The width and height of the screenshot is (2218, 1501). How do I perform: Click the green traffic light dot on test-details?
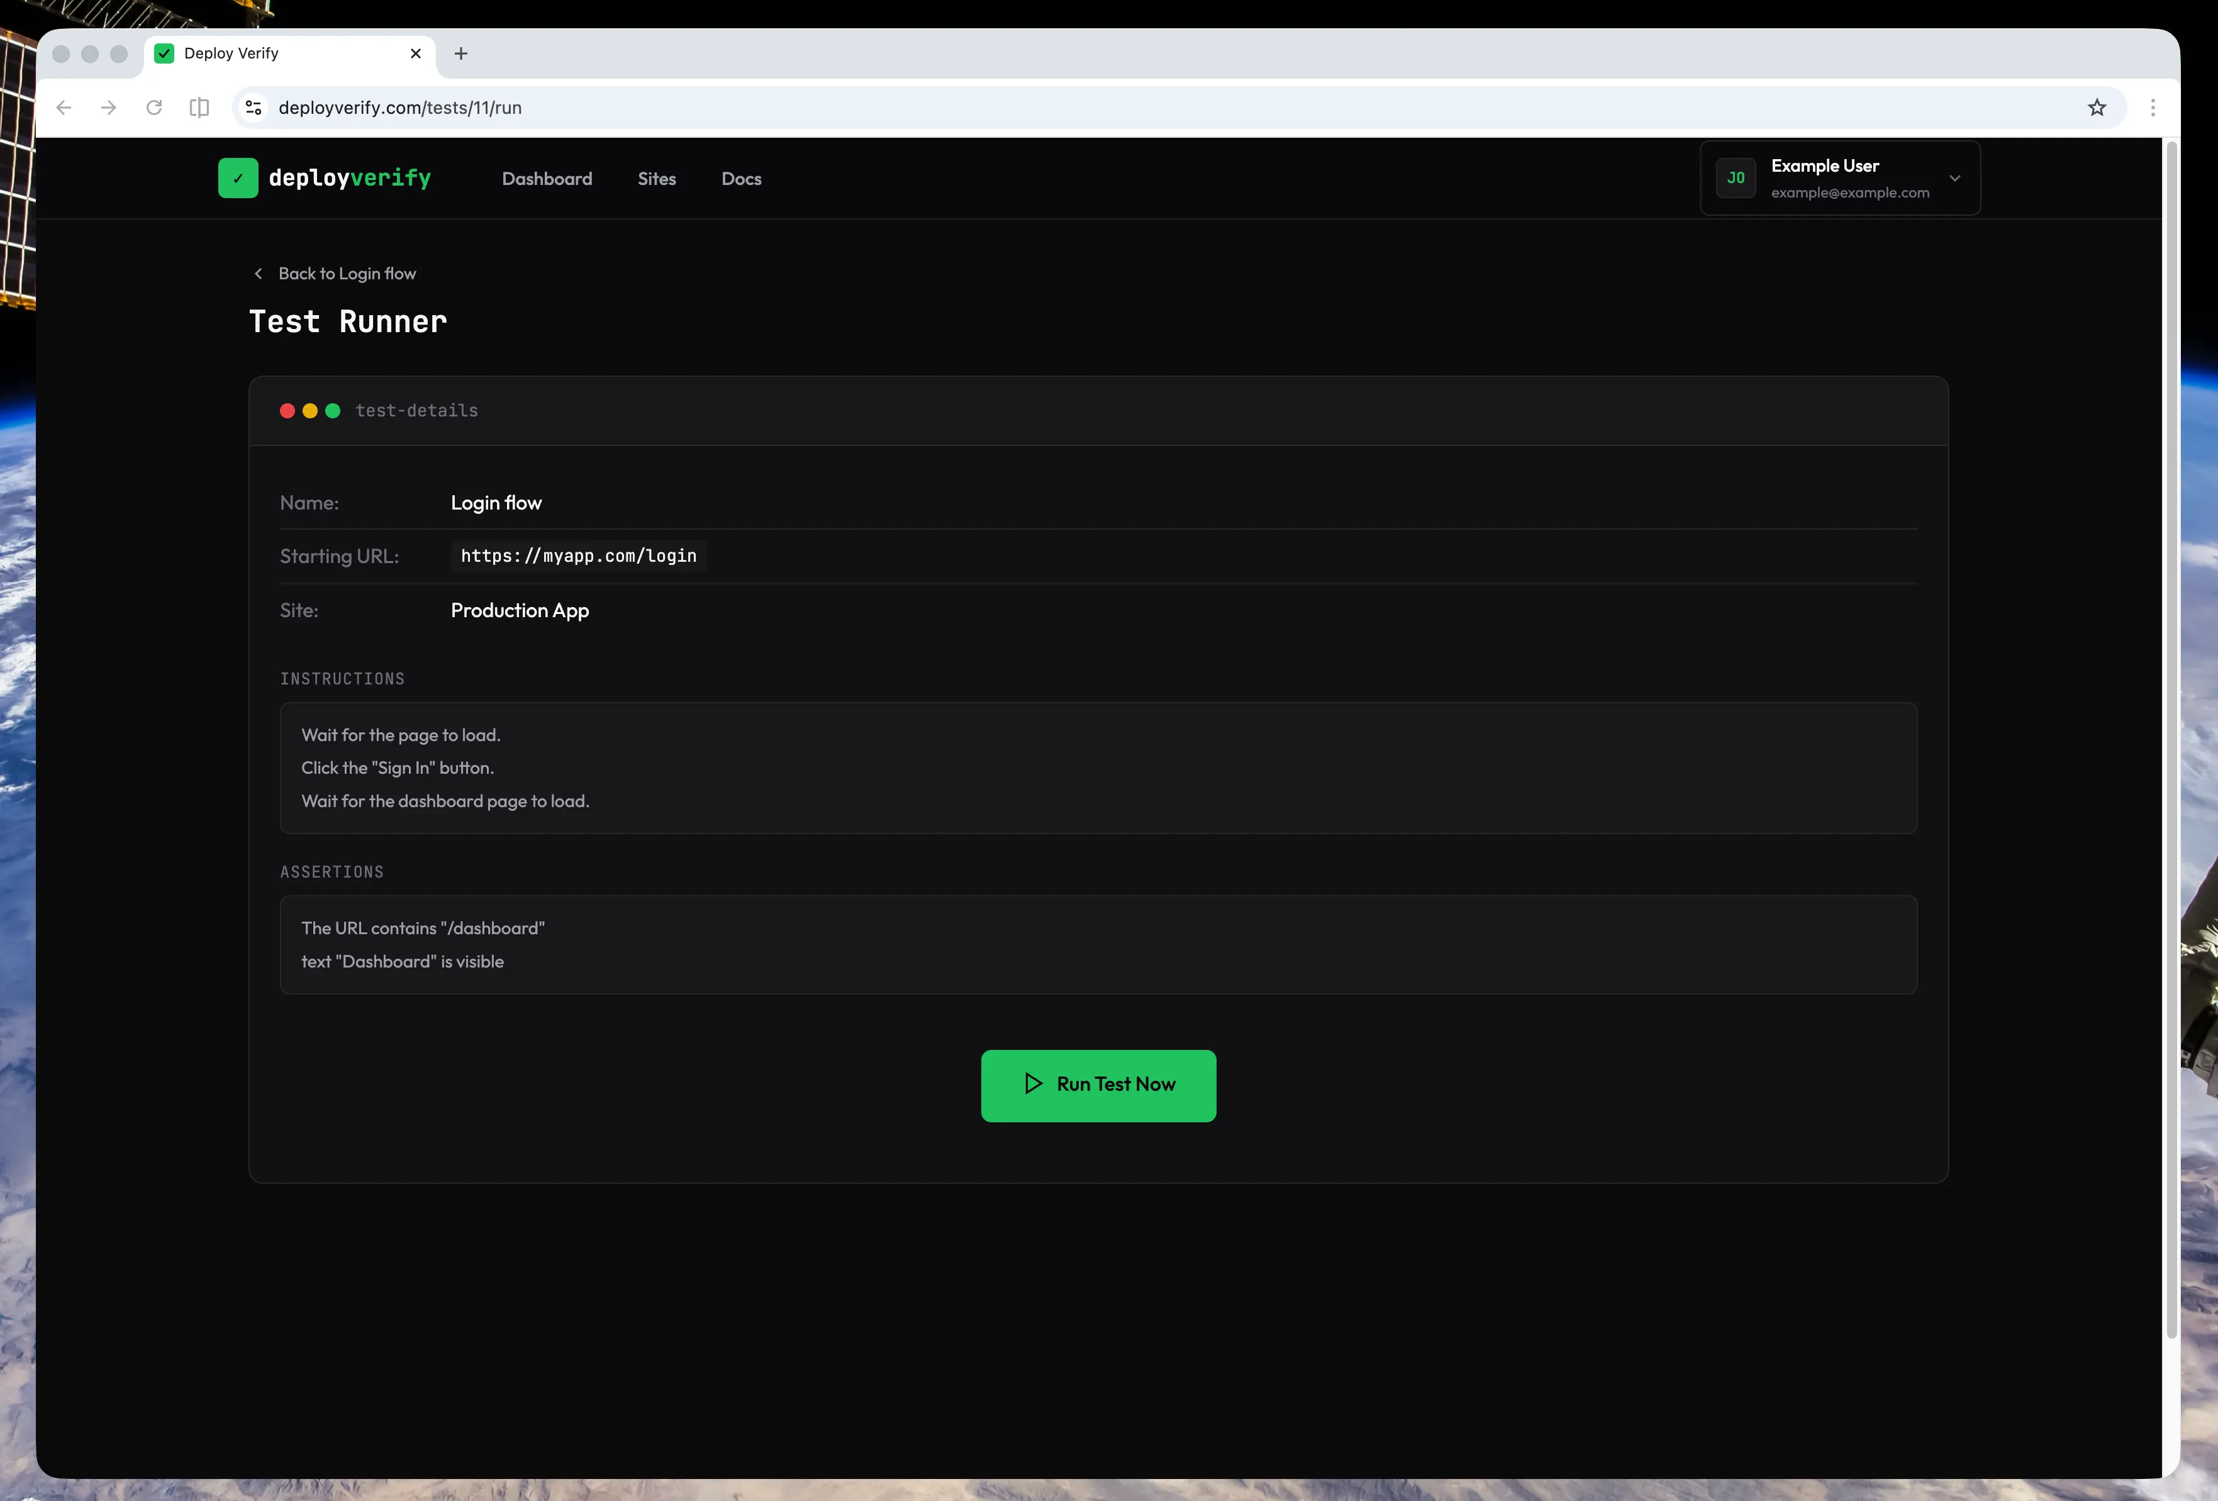(332, 410)
